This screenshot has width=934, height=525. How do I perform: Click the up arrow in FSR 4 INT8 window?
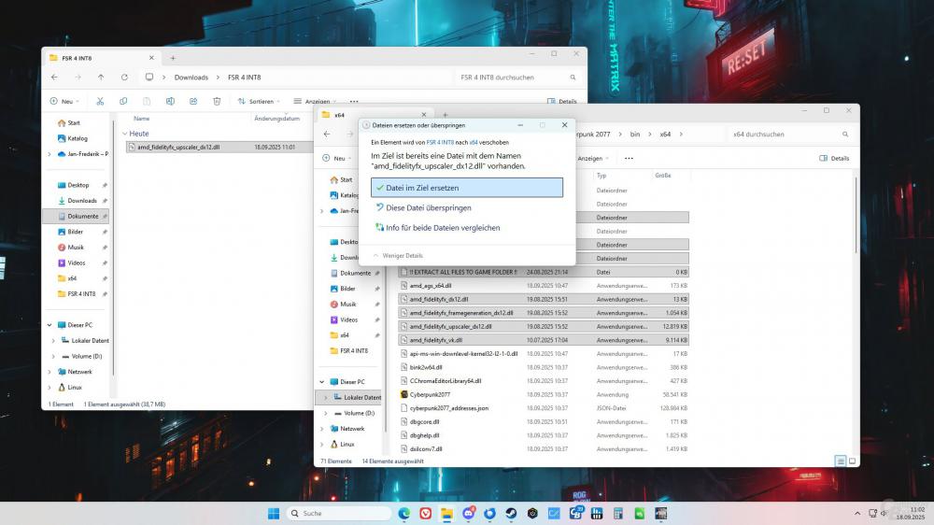point(101,78)
